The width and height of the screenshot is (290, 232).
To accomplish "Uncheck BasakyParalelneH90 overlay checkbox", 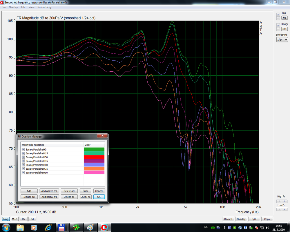I will pos(23,173).
